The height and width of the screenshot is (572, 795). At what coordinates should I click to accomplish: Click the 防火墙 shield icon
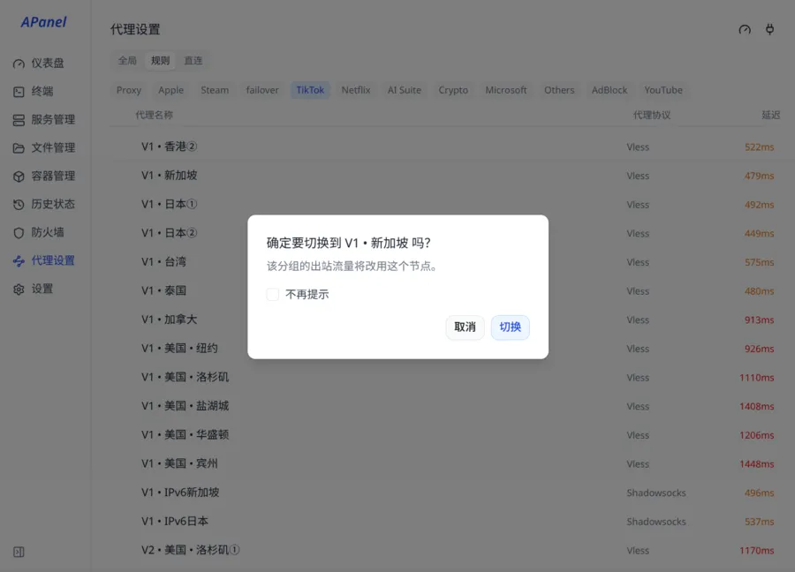(19, 232)
